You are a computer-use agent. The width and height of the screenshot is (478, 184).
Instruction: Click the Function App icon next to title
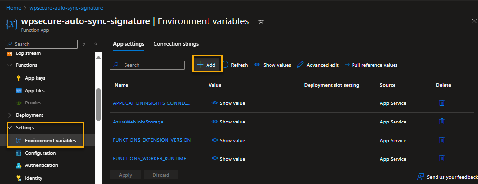click(x=12, y=24)
